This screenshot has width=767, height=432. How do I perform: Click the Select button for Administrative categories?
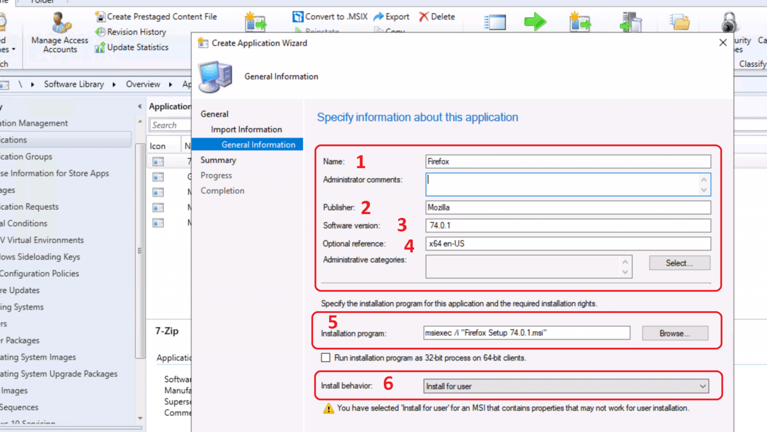(679, 263)
